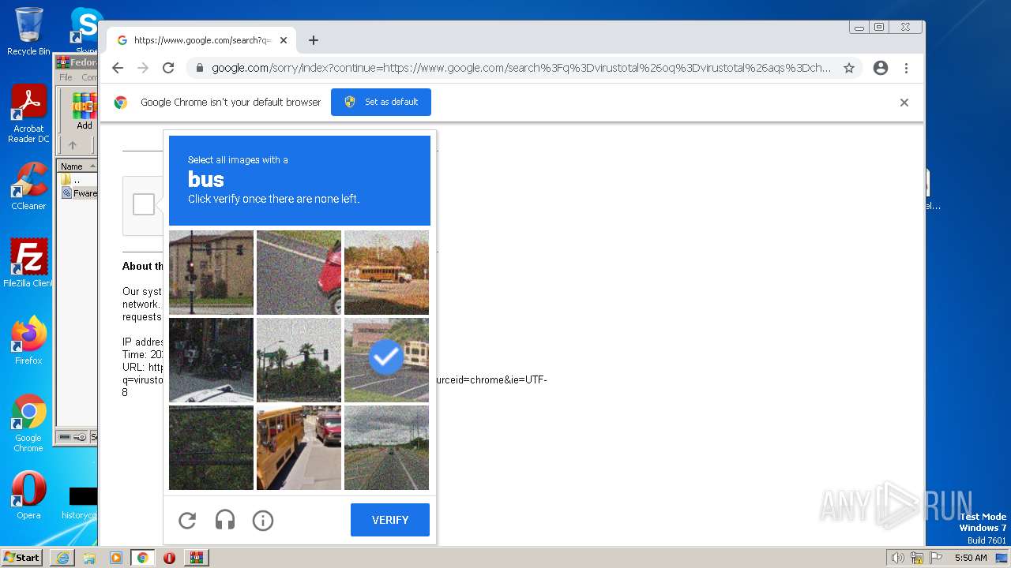Viewport: 1011px width, 568px height.
Task: Deselect the checked parking lot bus image
Action: (x=386, y=360)
